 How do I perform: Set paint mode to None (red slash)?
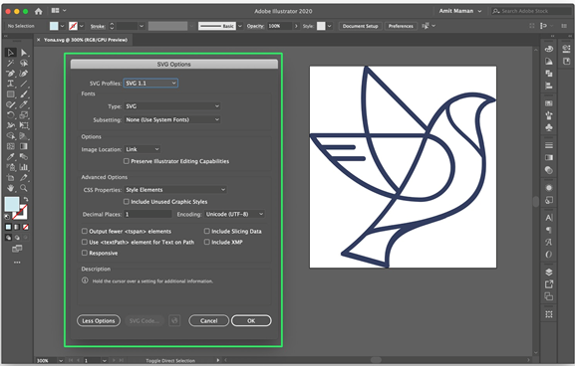point(26,228)
